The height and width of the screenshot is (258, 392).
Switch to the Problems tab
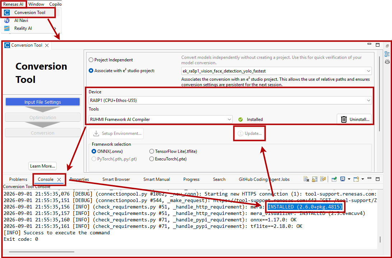[x=18, y=179]
